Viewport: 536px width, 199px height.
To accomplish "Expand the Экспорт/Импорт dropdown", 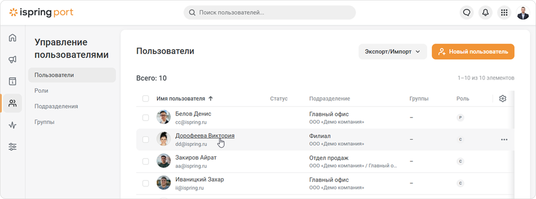I will (x=393, y=52).
